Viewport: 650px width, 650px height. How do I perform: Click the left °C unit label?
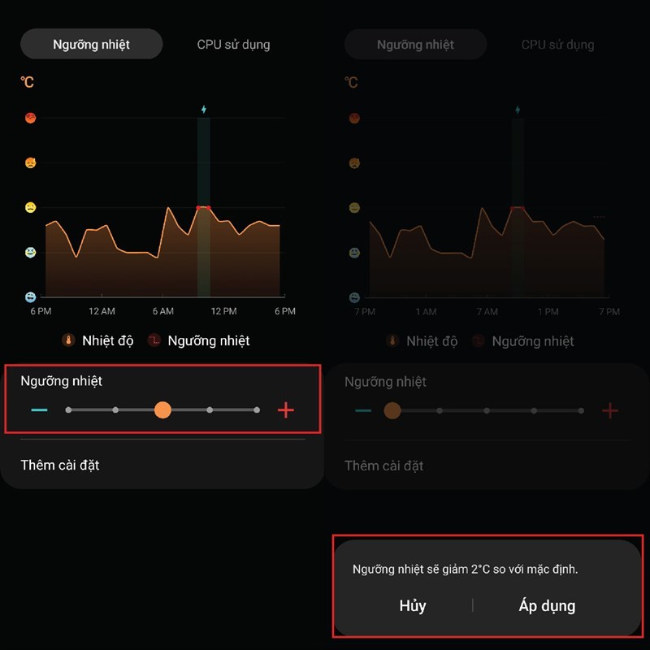coord(28,82)
